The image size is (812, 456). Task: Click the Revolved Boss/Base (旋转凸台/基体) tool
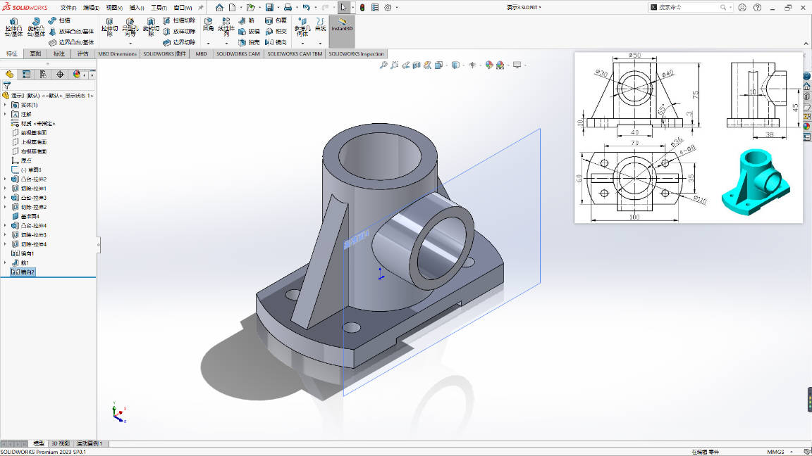pos(36,27)
